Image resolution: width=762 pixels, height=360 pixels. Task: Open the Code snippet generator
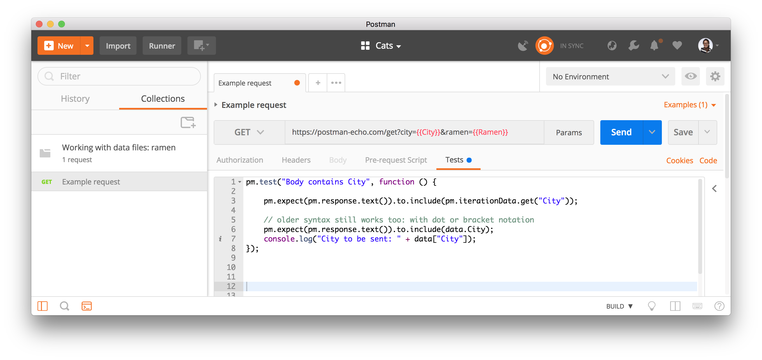(x=708, y=160)
